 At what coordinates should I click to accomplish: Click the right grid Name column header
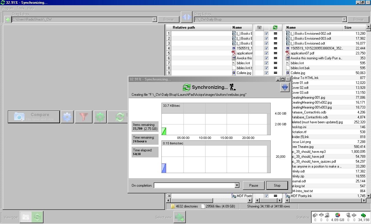[x=314, y=27]
